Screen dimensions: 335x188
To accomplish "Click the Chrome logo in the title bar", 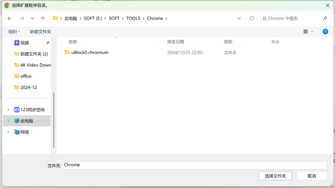I will [7, 6].
